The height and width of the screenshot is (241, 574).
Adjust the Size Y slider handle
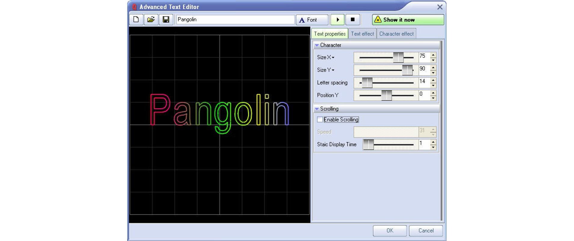pos(407,70)
